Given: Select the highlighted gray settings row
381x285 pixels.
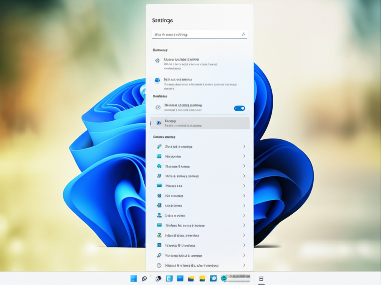Looking at the screenshot, I should coord(200,123).
